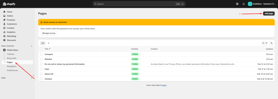Viewport: 278px width, 99px height.
Task: Open the Wishlist page
Action: (48, 59)
